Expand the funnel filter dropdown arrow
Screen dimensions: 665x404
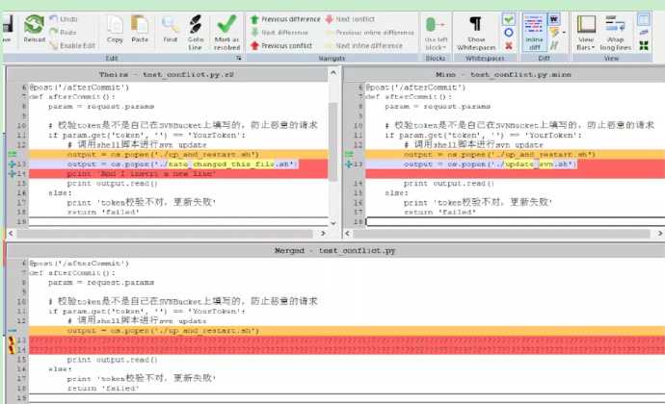click(x=564, y=33)
